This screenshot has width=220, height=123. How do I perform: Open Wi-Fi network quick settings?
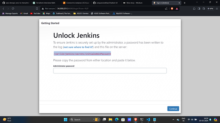[189, 120]
